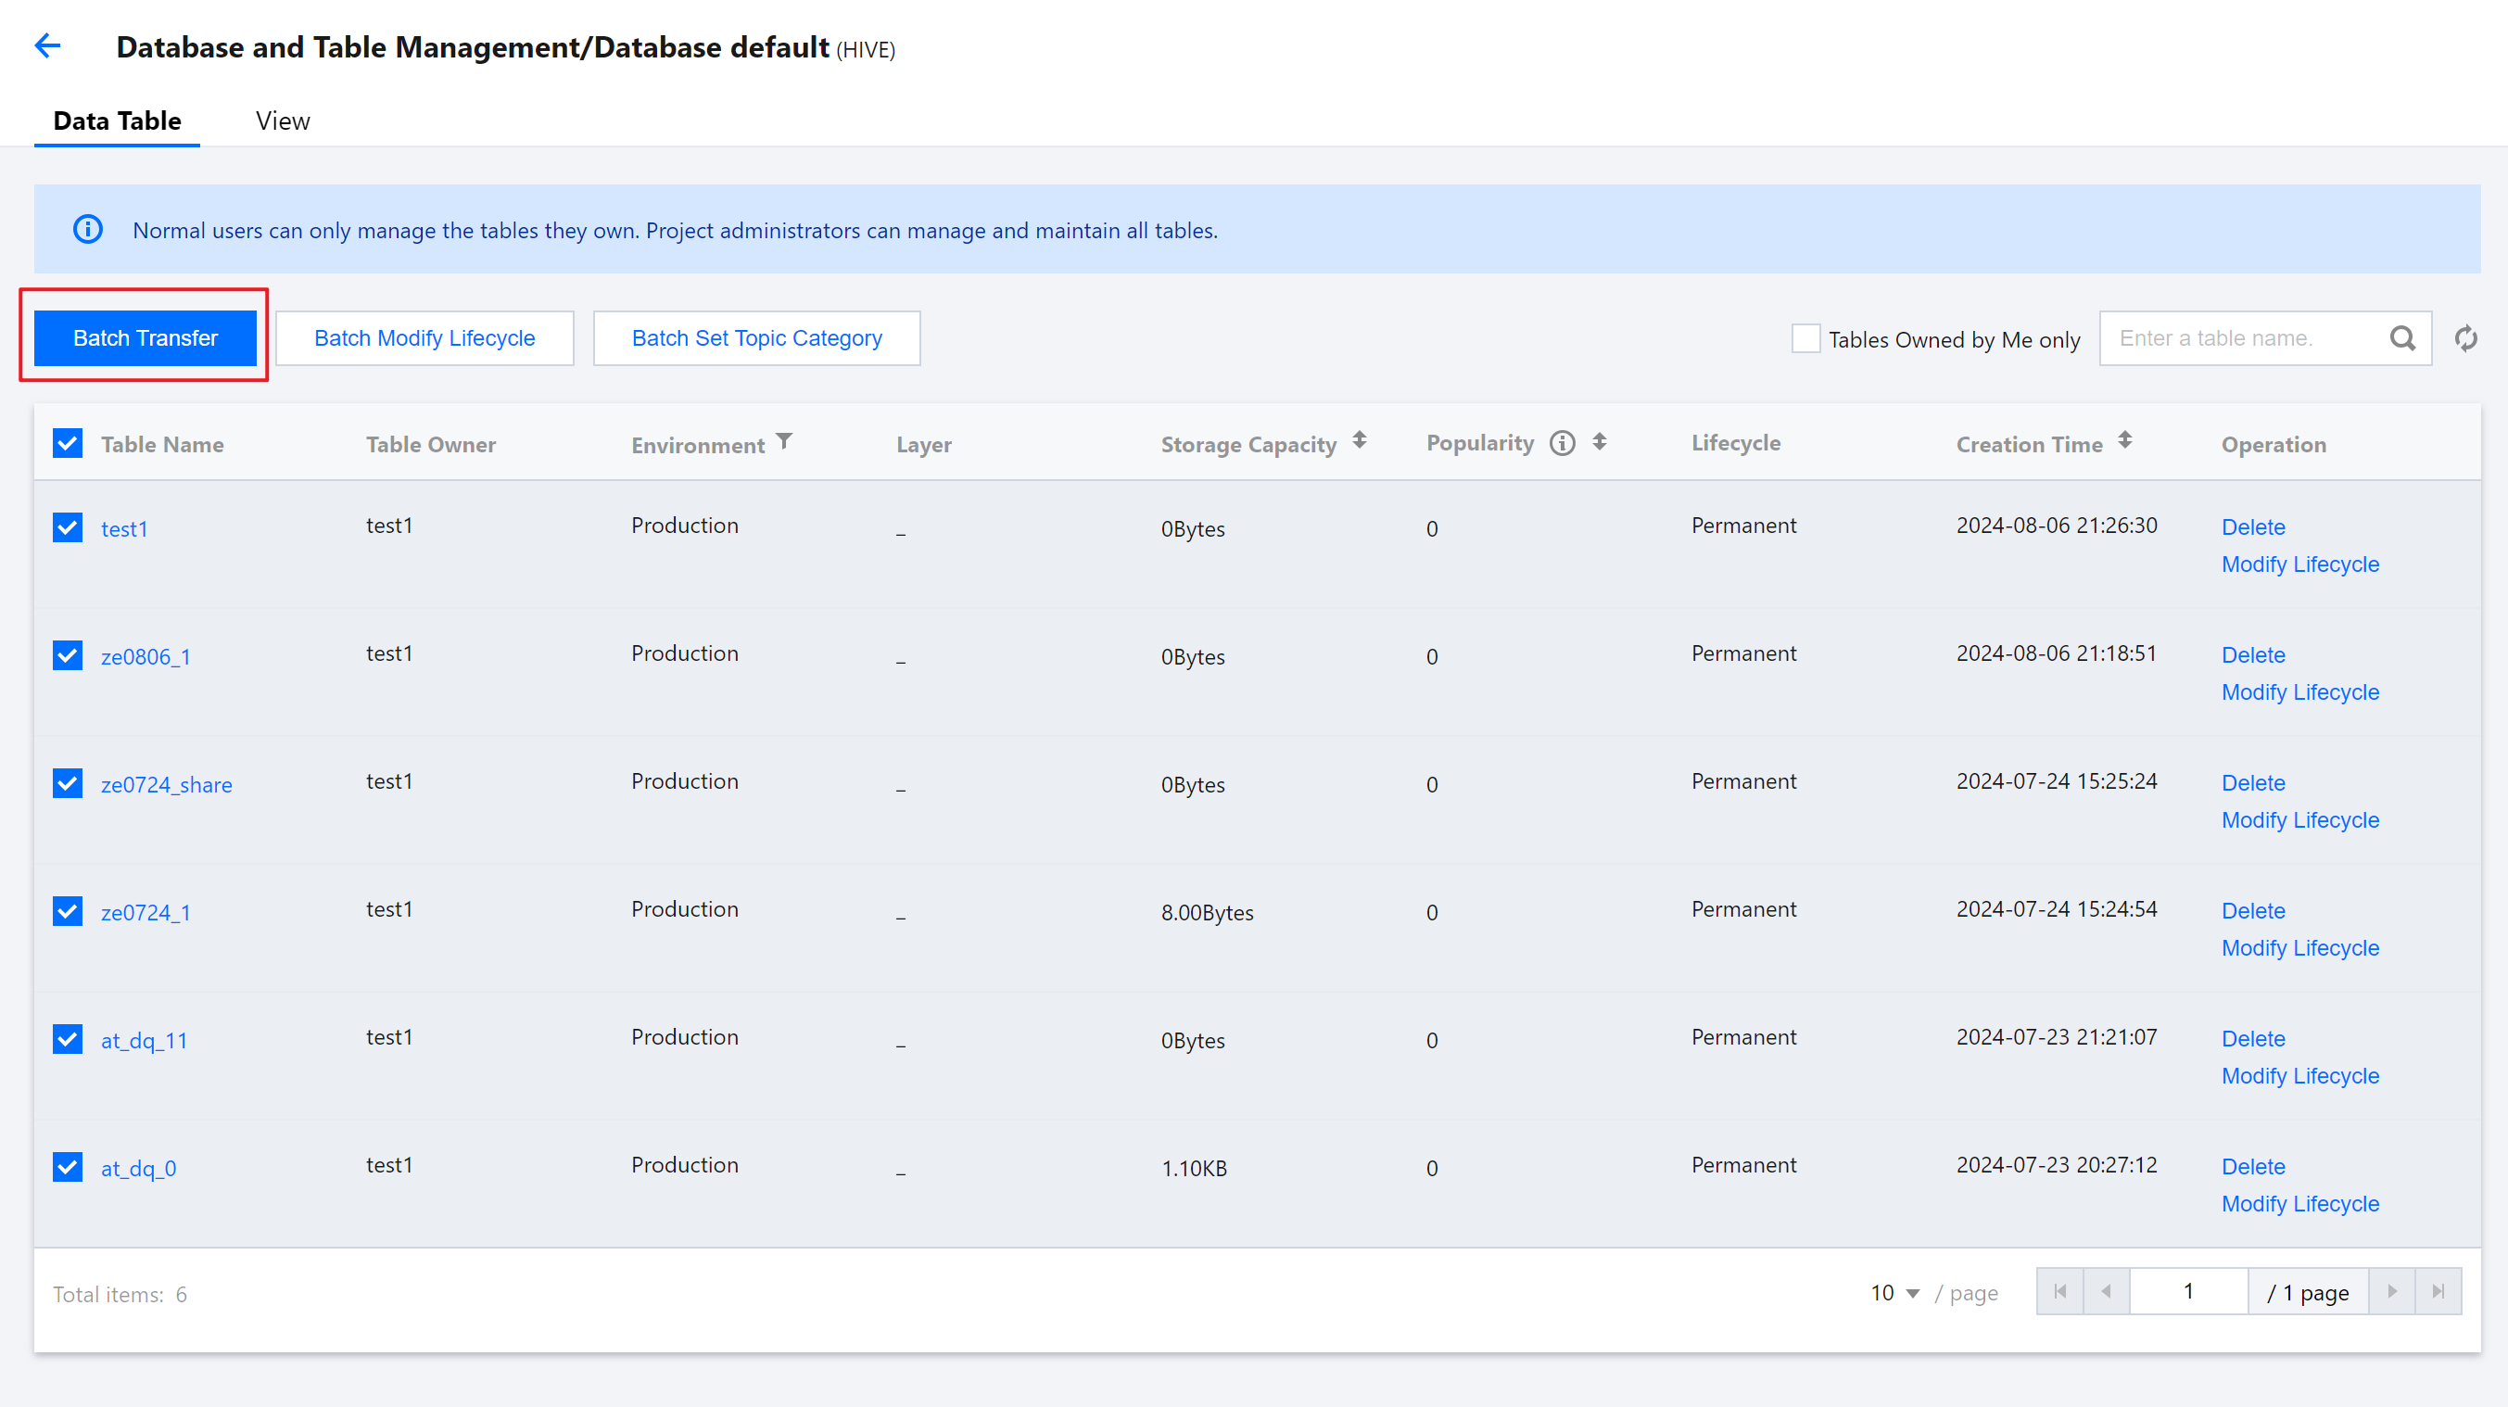Click the page number input box

click(x=2188, y=1292)
